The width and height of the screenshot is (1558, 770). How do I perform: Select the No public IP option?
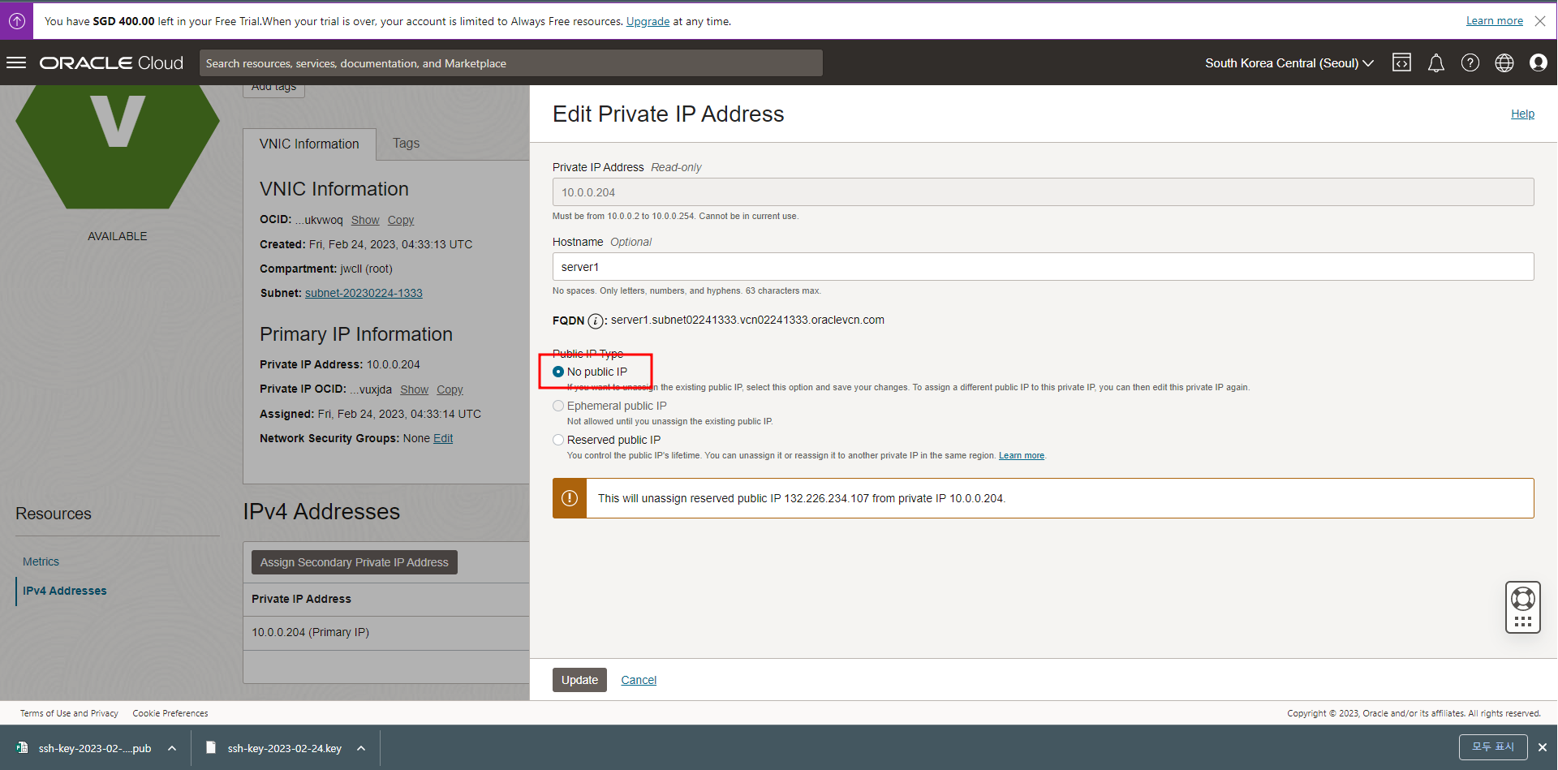pos(558,372)
